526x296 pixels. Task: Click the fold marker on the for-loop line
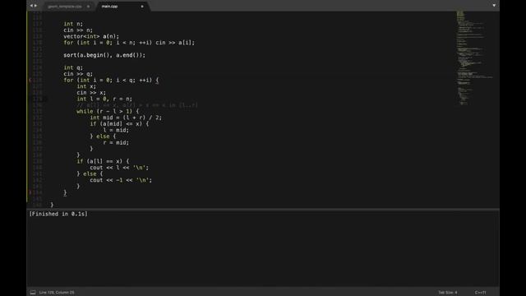tap(30, 81)
